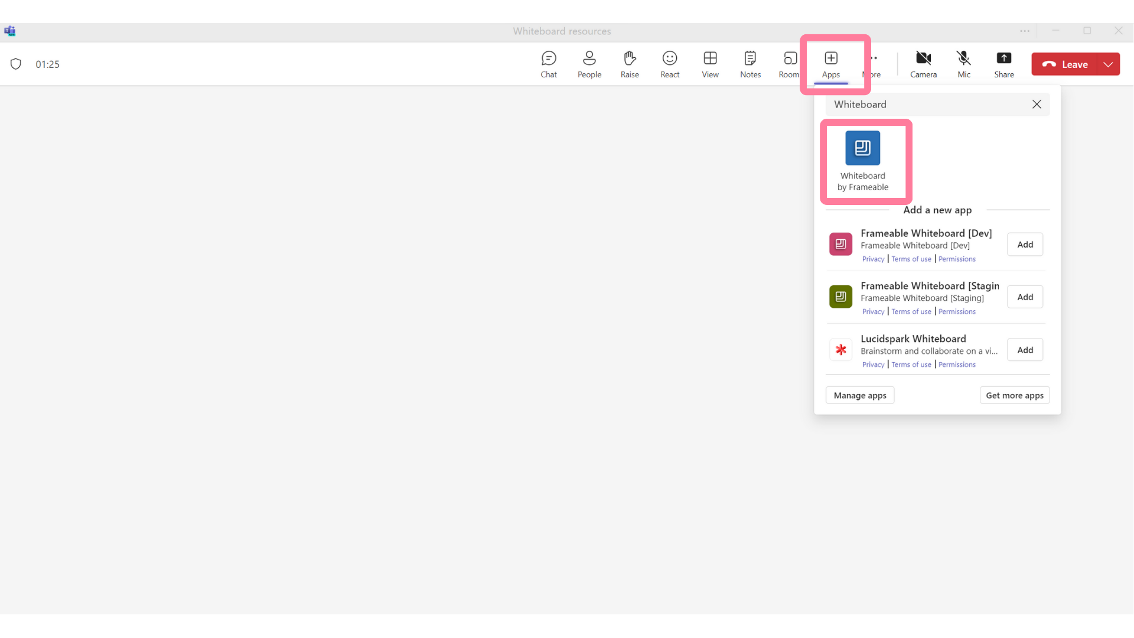1134x638 pixels.
Task: Open the React emoji menu
Action: coord(670,64)
